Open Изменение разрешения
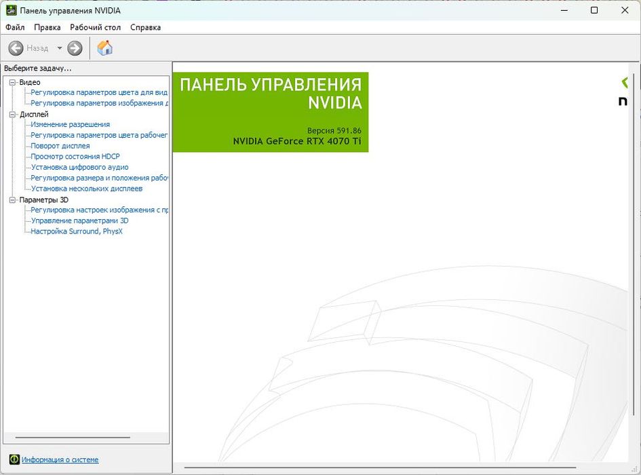Image resolution: width=641 pixels, height=475 pixels. coord(71,124)
